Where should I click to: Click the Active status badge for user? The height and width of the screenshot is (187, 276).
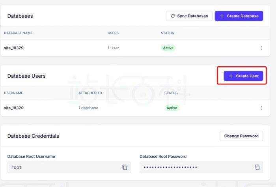[172, 108]
